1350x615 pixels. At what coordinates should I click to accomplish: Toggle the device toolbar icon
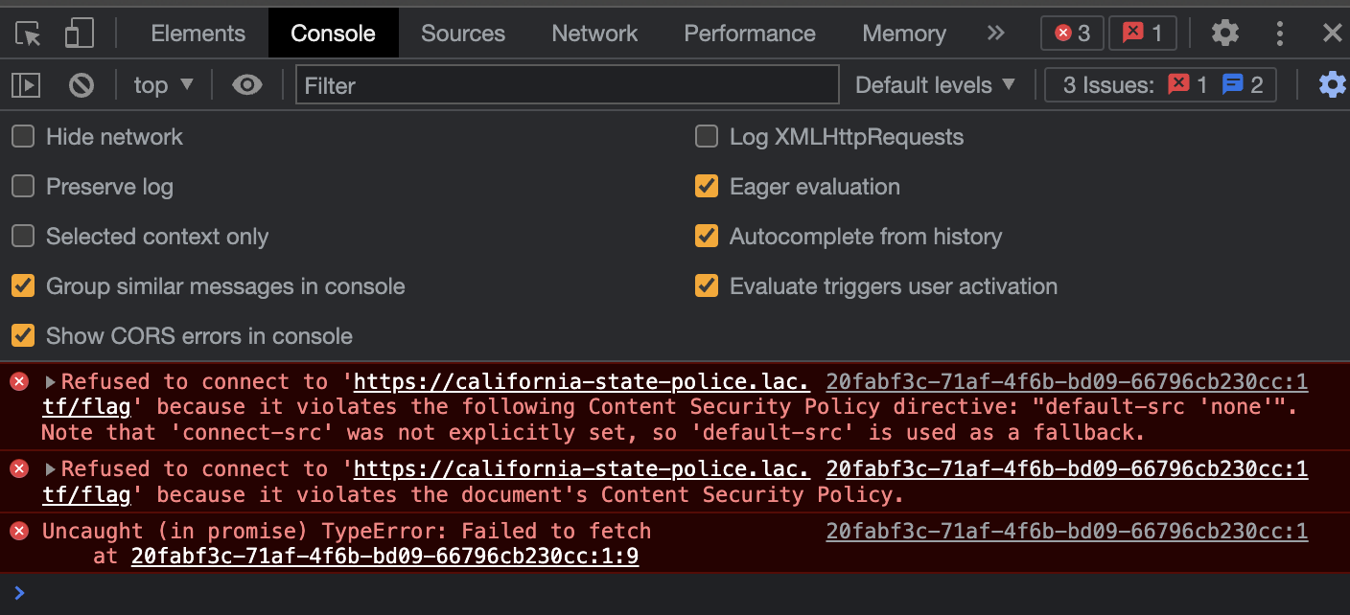[x=79, y=34]
